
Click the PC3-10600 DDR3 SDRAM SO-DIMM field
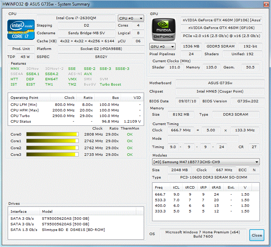[x=214, y=177]
